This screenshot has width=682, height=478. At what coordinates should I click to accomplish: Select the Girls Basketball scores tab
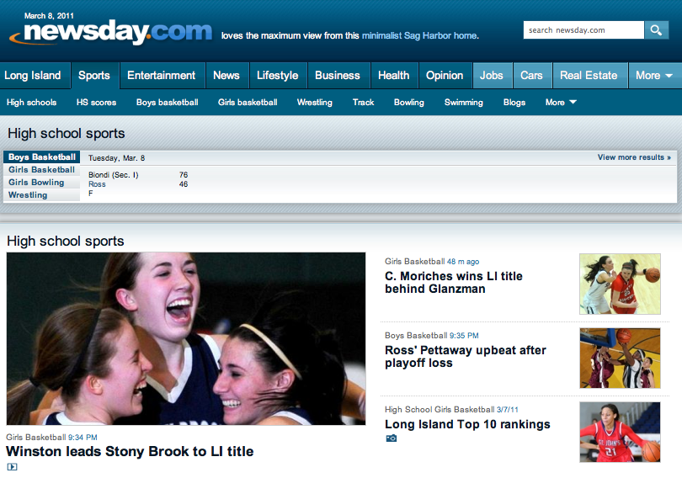[42, 170]
